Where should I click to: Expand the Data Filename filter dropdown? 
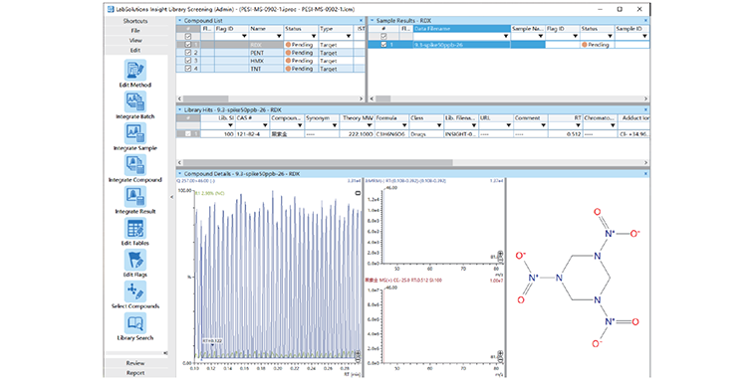click(x=506, y=37)
